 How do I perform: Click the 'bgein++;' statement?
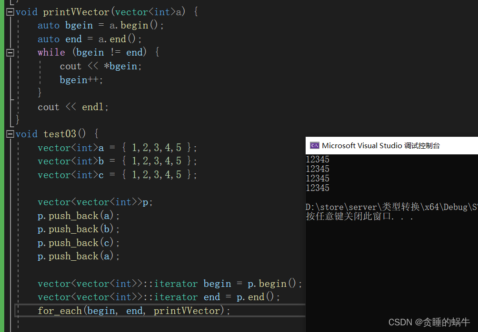point(81,80)
